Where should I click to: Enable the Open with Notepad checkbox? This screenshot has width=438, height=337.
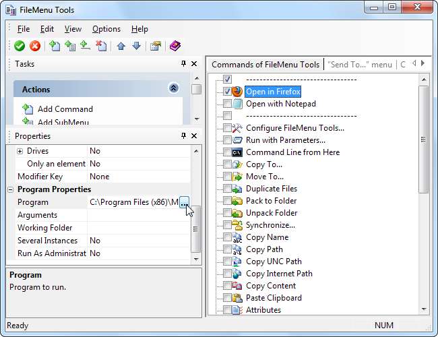[x=227, y=104]
